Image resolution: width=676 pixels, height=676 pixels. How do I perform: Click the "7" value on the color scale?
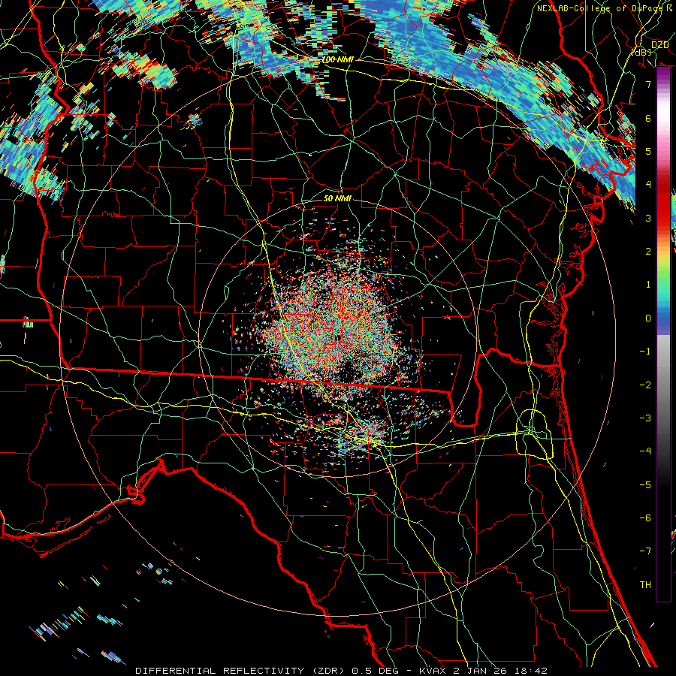648,84
